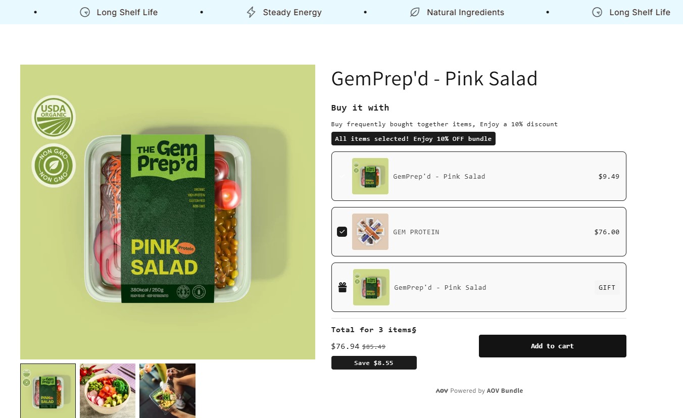Select the Pink Salad package thumbnail
This screenshot has height=418, width=683.
[x=48, y=391]
